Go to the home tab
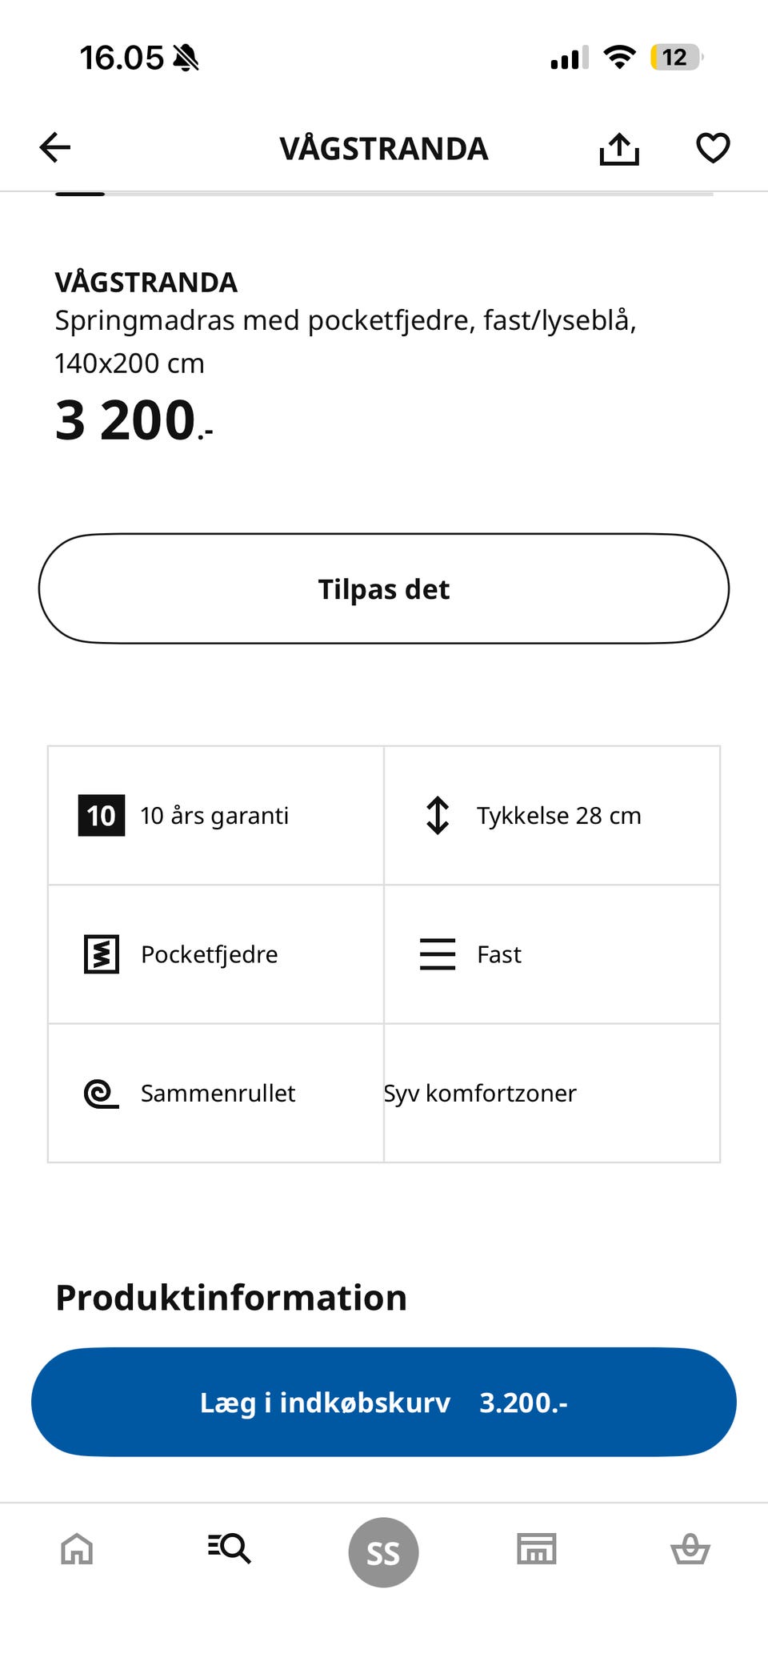 [77, 1549]
